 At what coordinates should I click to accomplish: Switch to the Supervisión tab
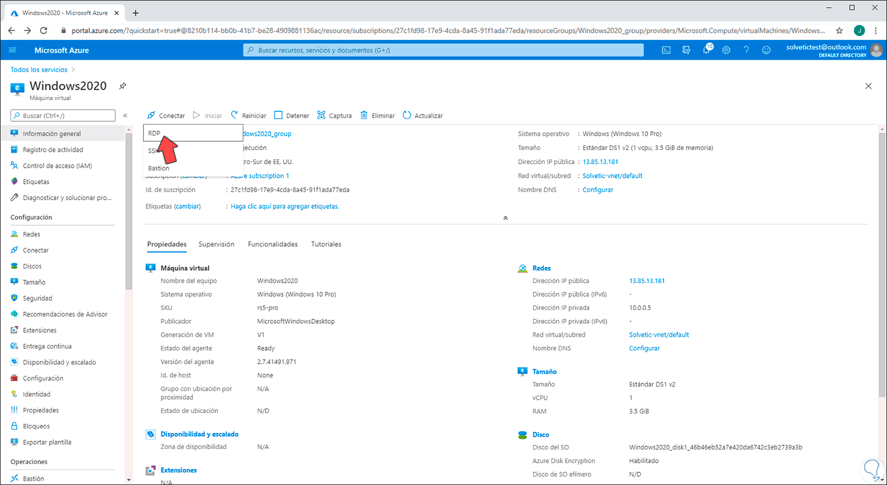(x=216, y=244)
